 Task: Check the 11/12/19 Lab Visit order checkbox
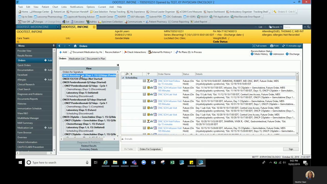(x=144, y=94)
